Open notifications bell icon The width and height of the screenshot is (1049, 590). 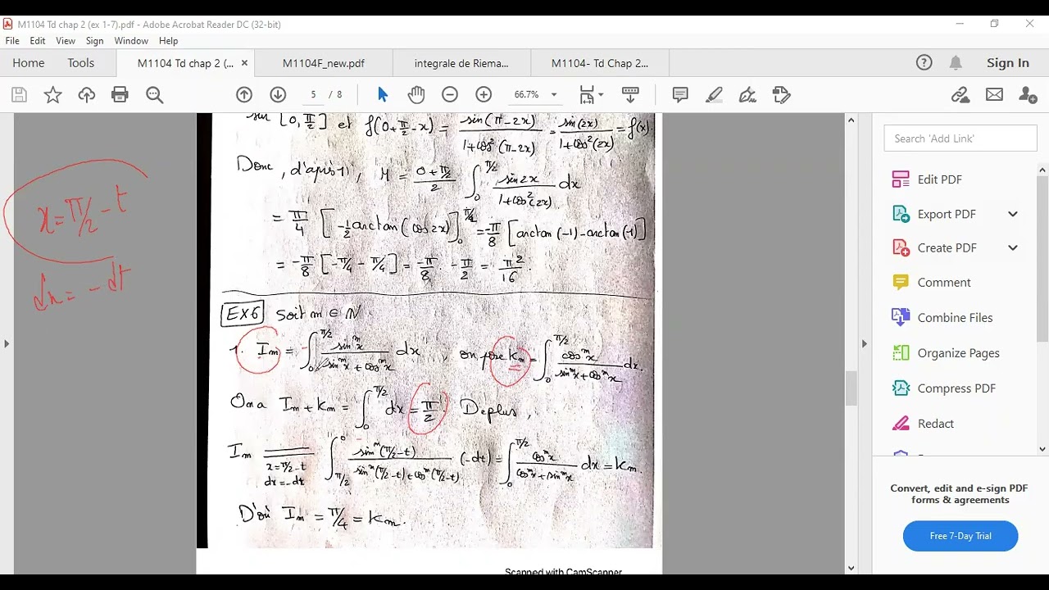[x=956, y=62]
